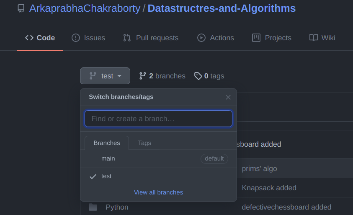Screen dimensions: 353x215
Task: Select the Branches tab in popup
Action: pyautogui.click(x=107, y=143)
